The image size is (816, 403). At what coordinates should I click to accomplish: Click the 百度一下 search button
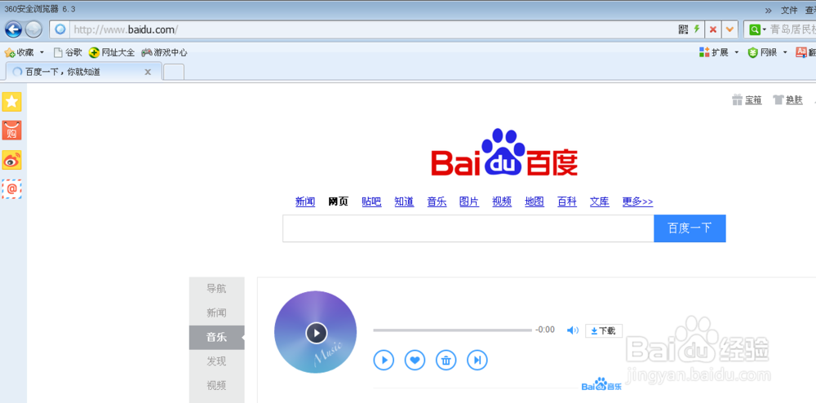690,228
